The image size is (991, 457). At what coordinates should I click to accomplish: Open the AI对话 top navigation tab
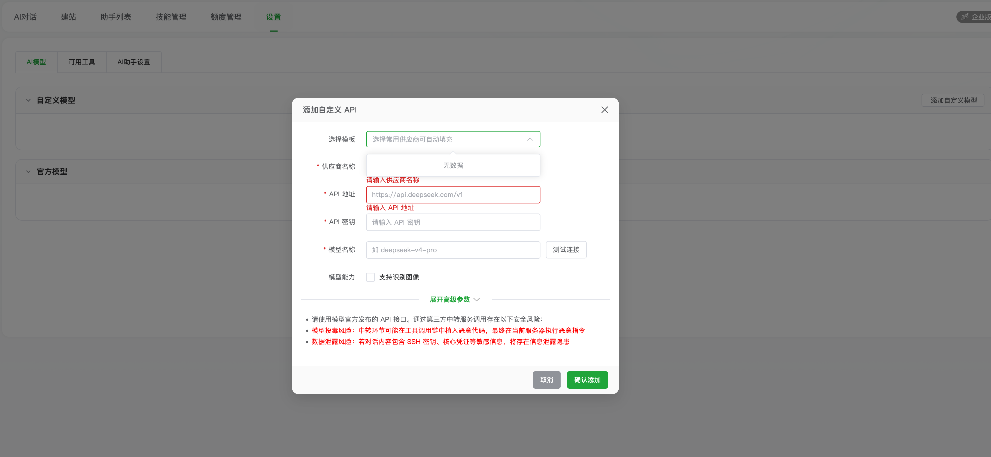[25, 17]
